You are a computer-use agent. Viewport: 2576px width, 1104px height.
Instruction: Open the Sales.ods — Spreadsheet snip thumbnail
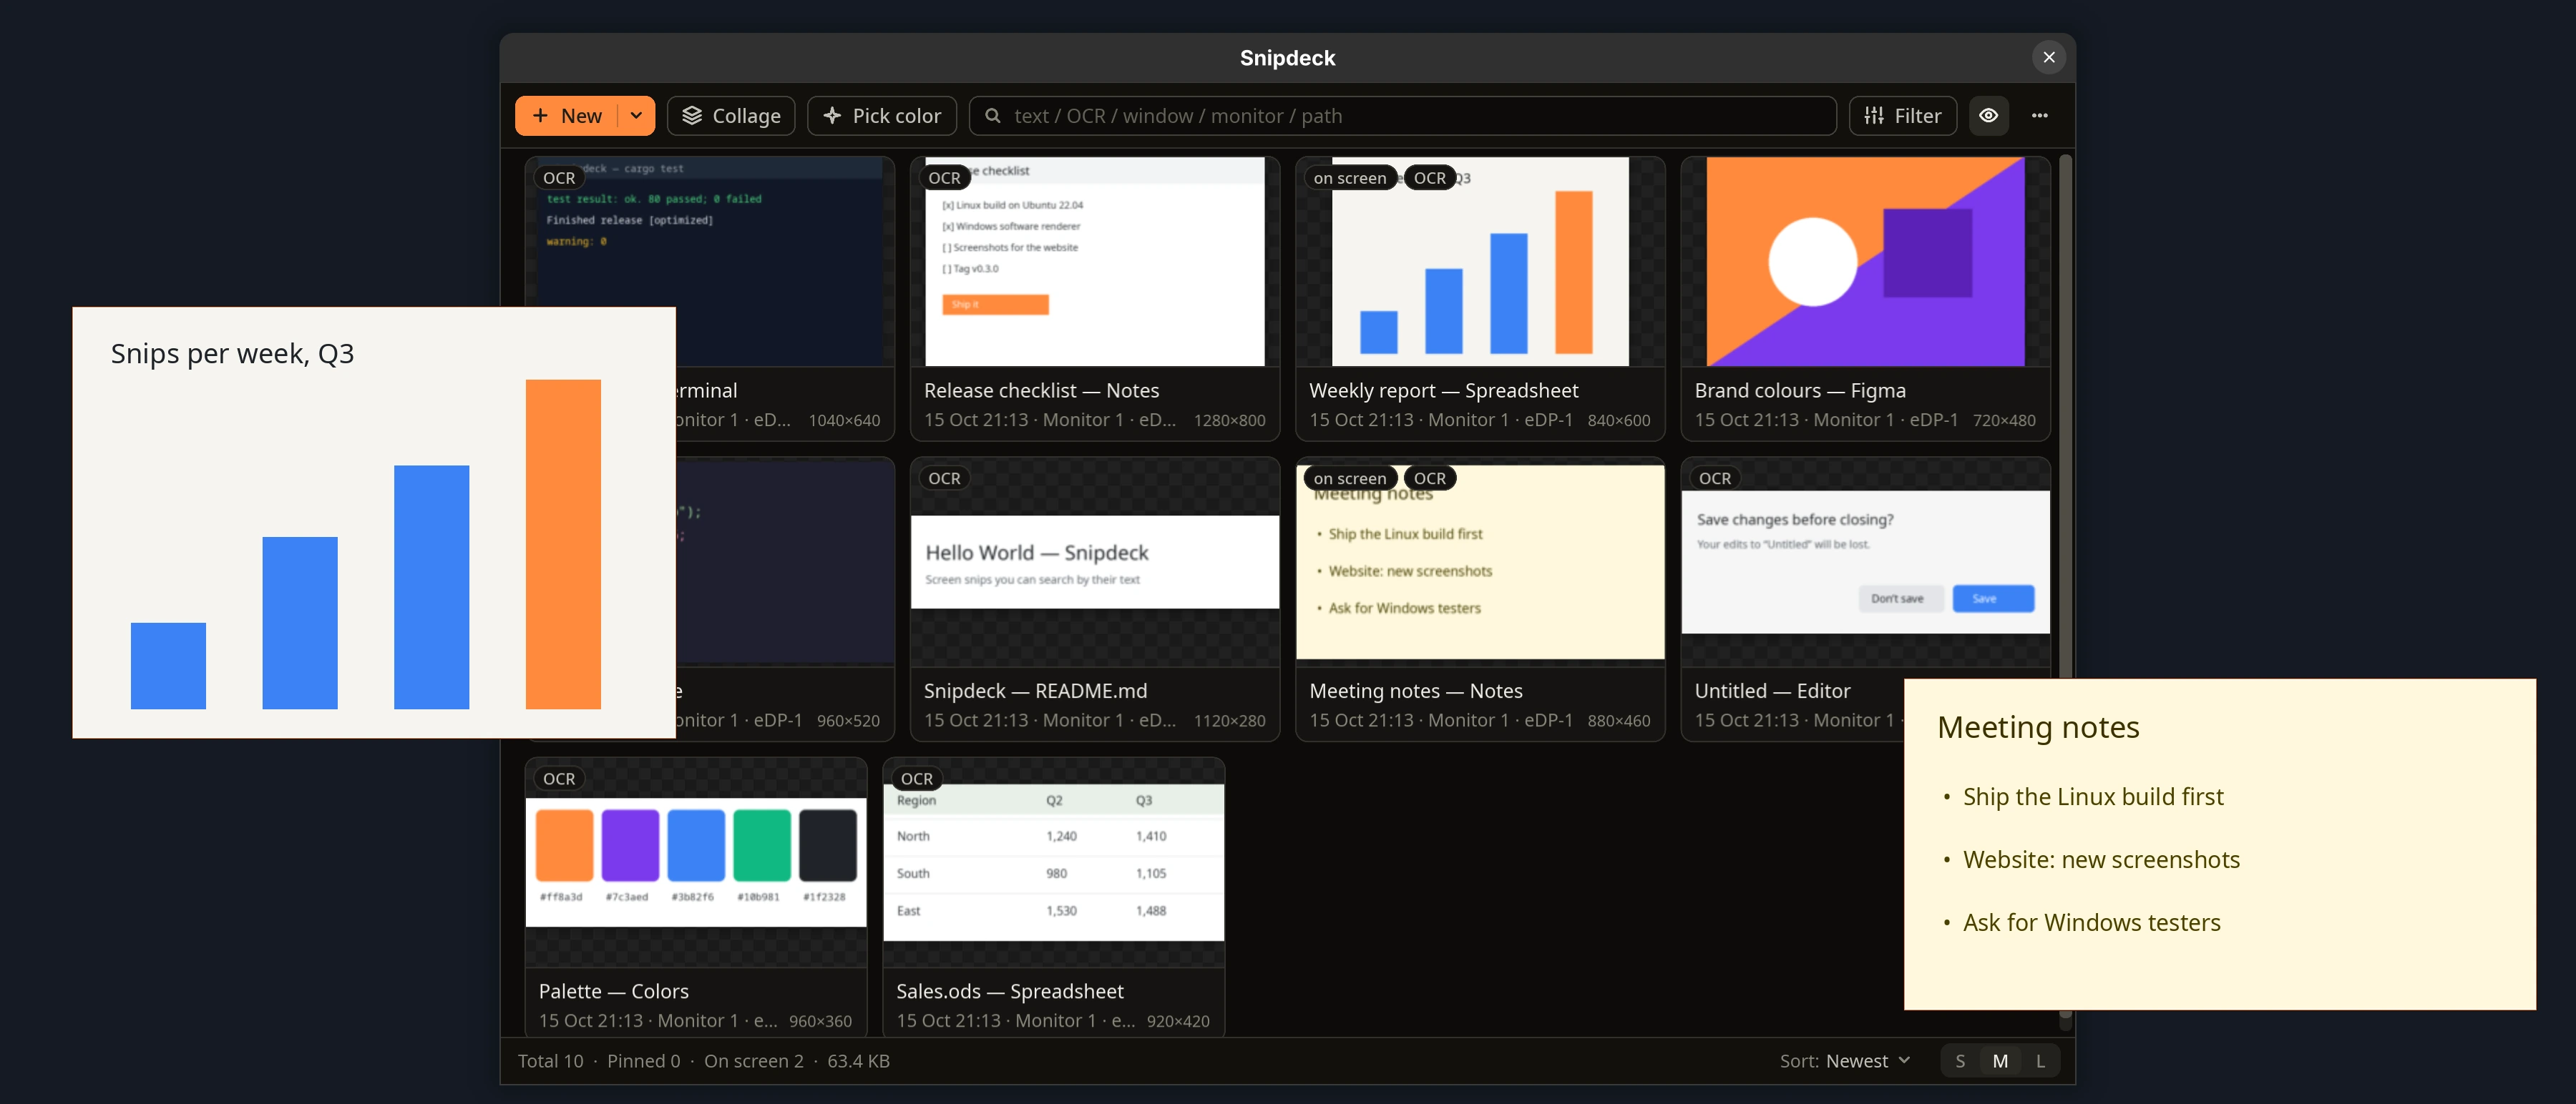(x=1053, y=863)
